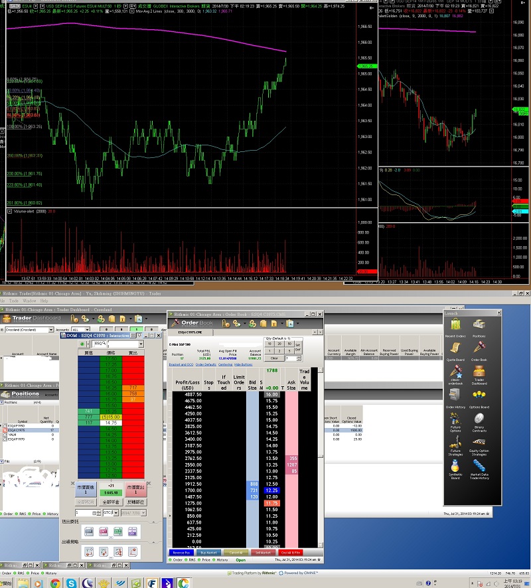Open Skype from the taskbar
Screen dimensions: 531x588
(71, 583)
